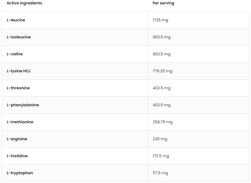This screenshot has width=251, height=183.
Task: Click the 57.5 mg serving value
Action: pyautogui.click(x=160, y=173)
